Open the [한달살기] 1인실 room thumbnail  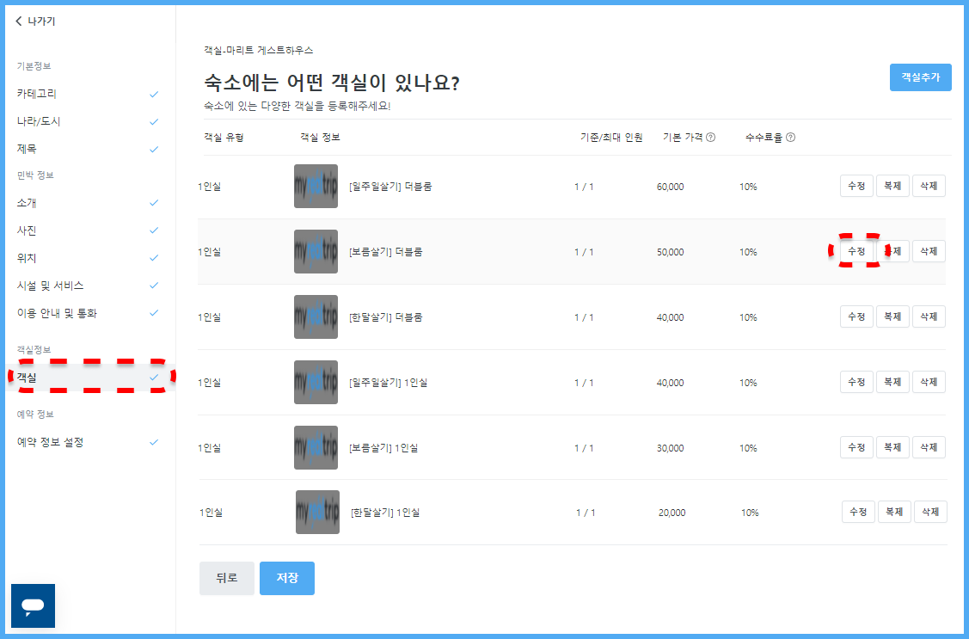click(x=317, y=513)
